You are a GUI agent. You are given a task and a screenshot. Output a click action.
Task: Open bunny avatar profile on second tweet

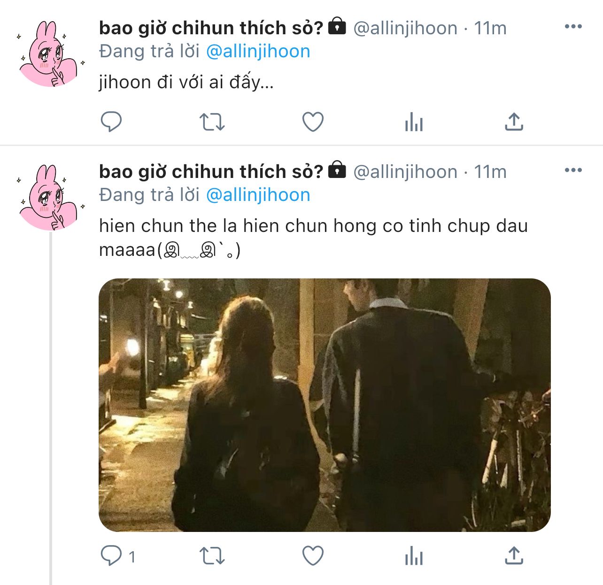49,198
